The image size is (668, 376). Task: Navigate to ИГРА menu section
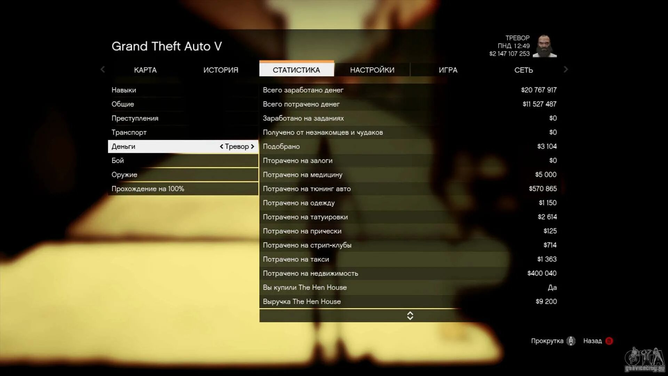point(448,70)
